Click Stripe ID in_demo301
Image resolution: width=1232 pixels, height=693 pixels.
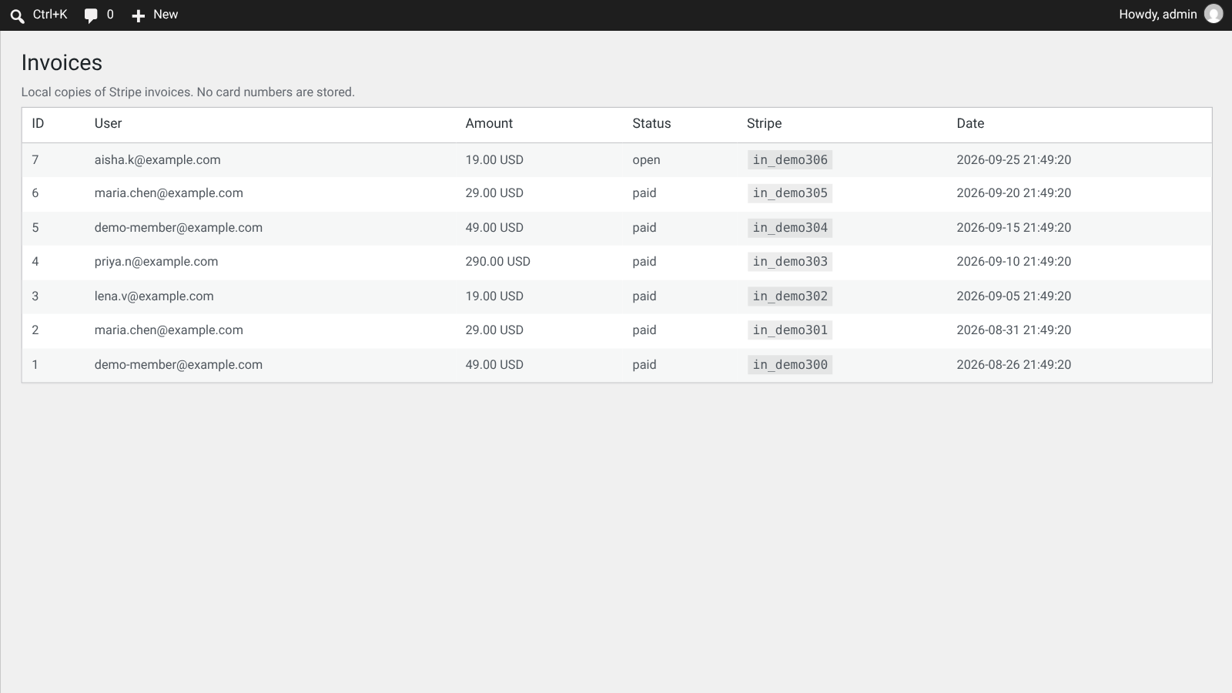click(790, 330)
